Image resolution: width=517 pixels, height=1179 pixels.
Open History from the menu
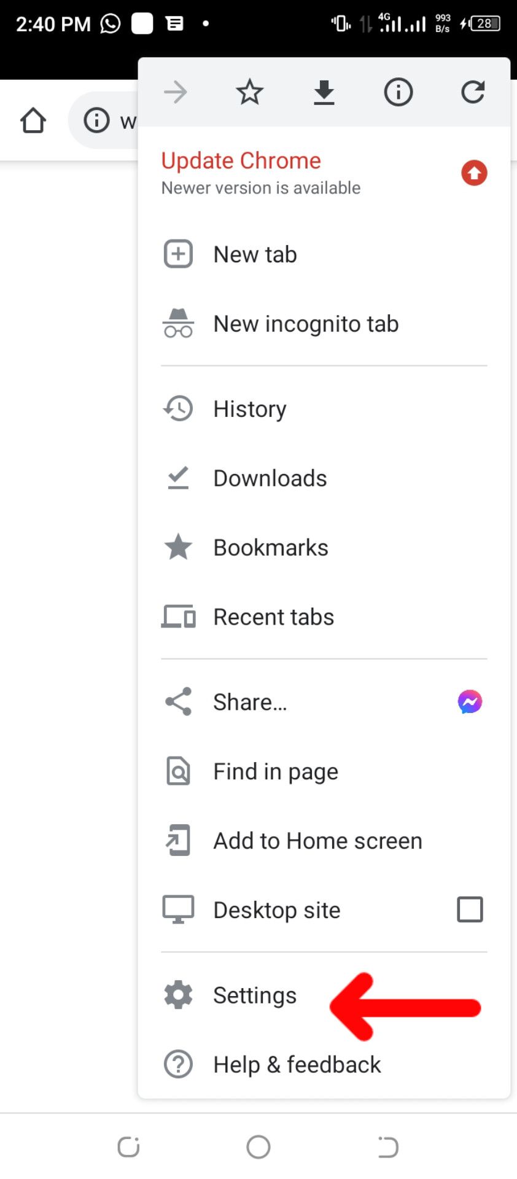[x=249, y=409]
